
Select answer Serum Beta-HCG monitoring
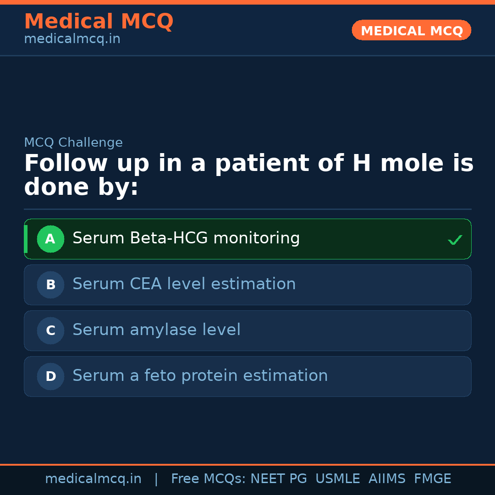pos(186,238)
